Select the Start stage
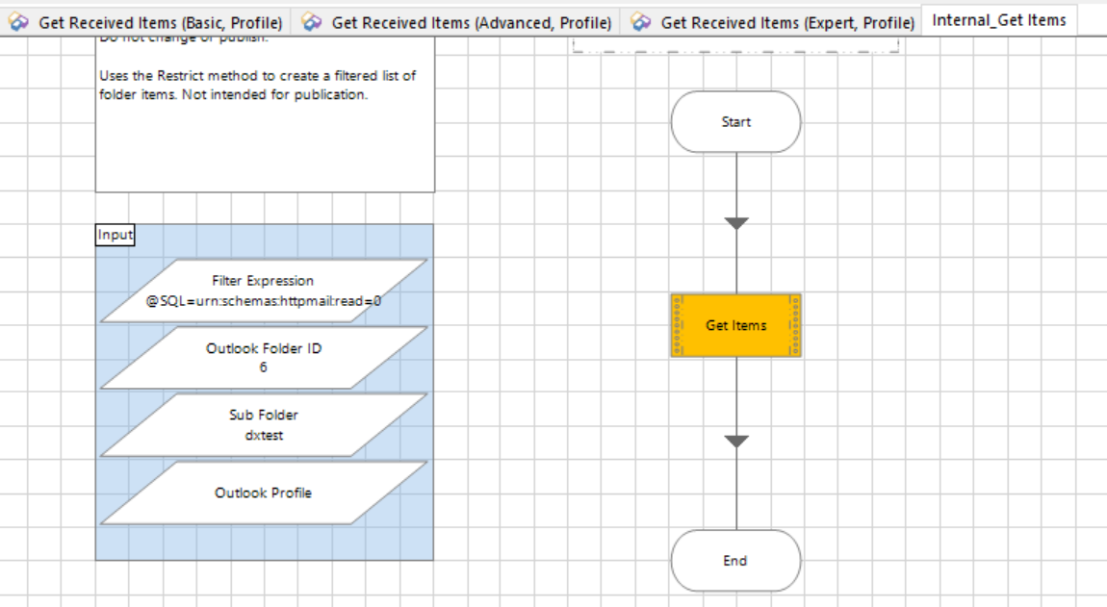Image resolution: width=1107 pixels, height=607 pixels. pos(735,122)
